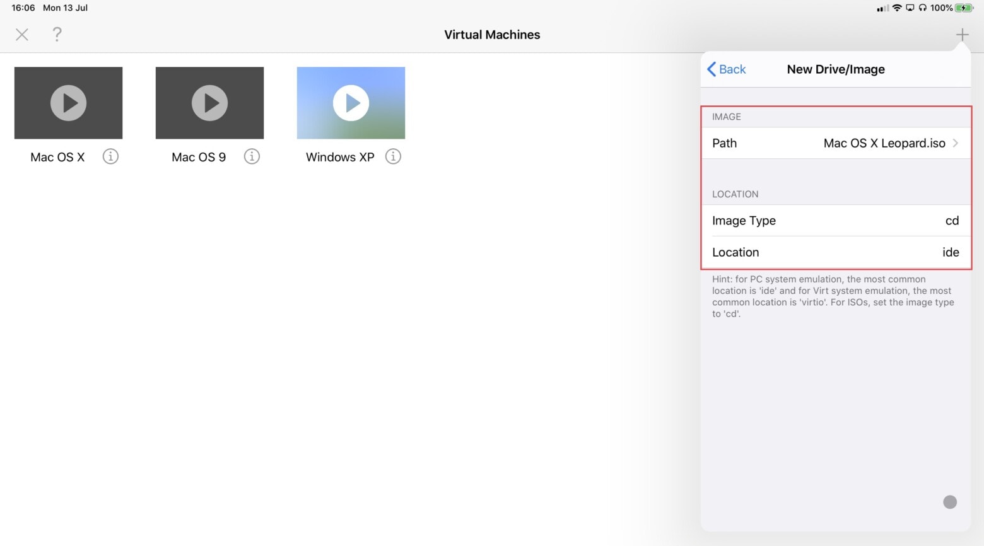Expand the Back chevron navigation
Screen dimensions: 984x546
(x=712, y=69)
